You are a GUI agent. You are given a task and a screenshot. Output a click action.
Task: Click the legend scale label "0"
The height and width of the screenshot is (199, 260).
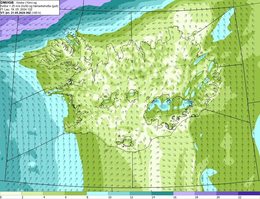pos(1,197)
